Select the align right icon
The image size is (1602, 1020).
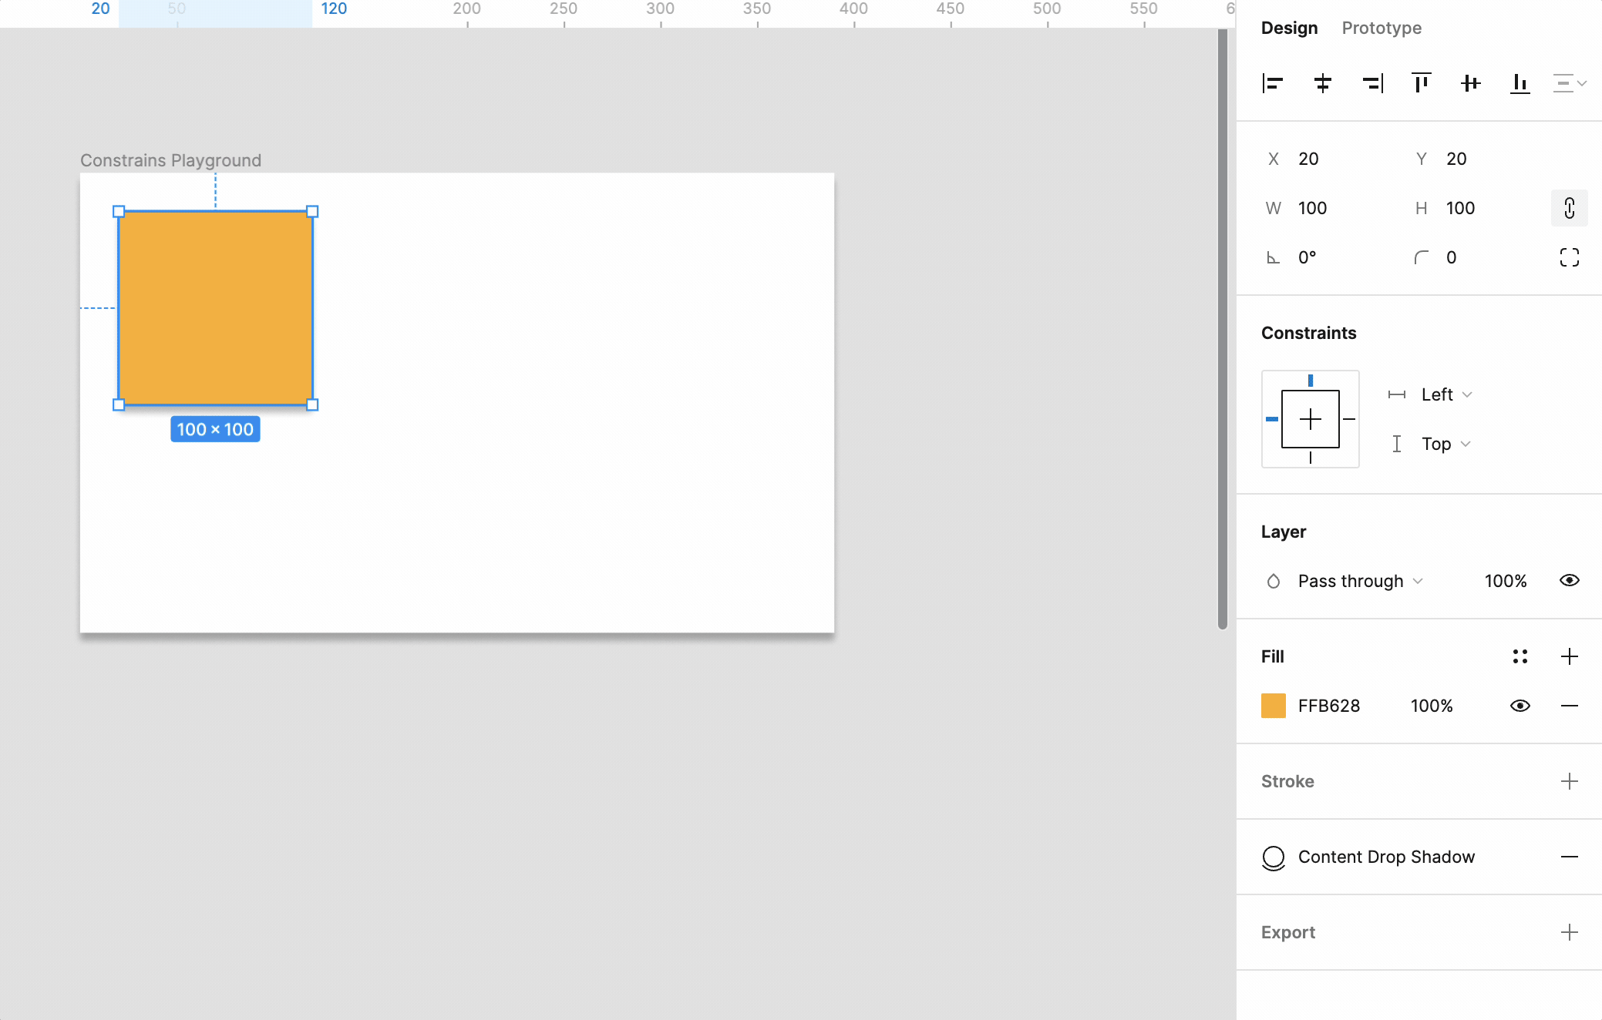tap(1373, 83)
